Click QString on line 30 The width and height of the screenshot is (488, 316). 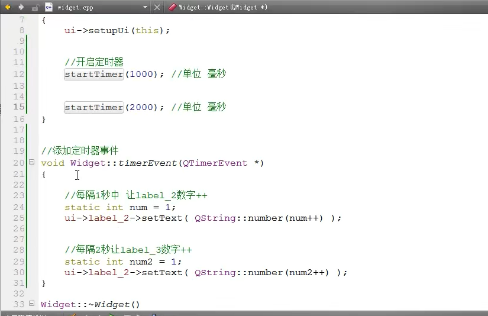[x=215, y=273]
